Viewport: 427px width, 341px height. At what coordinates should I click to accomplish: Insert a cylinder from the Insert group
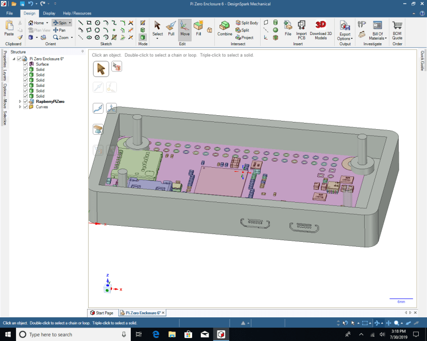(x=276, y=23)
